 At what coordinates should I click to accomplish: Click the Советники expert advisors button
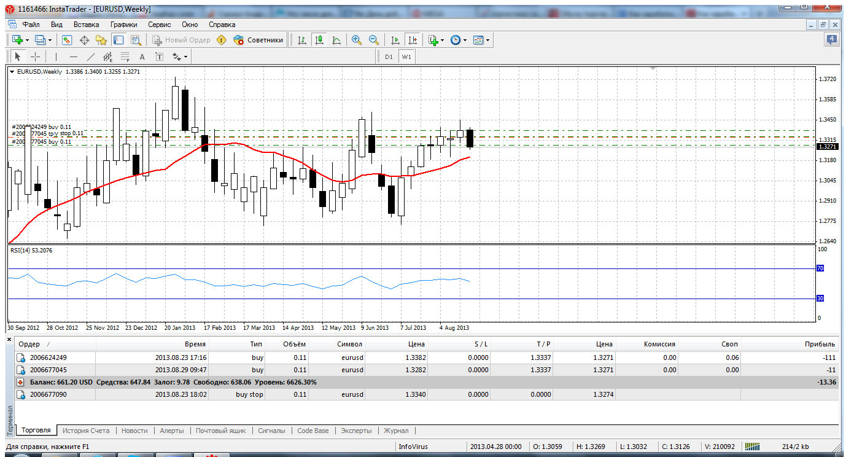(258, 40)
